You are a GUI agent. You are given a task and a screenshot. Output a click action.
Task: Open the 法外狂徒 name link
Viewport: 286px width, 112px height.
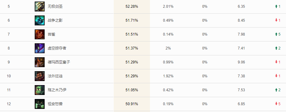point(55,76)
